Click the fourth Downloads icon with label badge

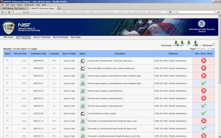[195, 43]
